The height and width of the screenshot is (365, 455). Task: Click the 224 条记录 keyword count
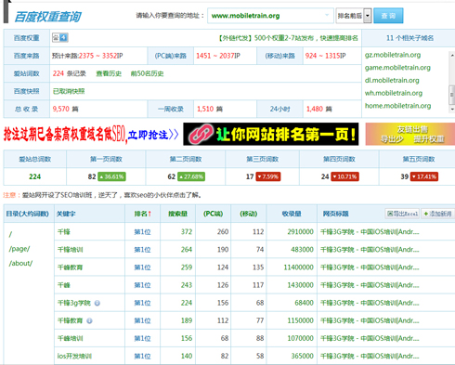pyautogui.click(x=69, y=73)
